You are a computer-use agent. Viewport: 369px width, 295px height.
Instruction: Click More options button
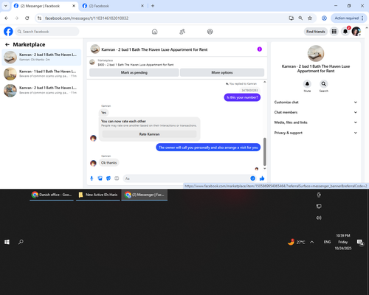coord(222,72)
